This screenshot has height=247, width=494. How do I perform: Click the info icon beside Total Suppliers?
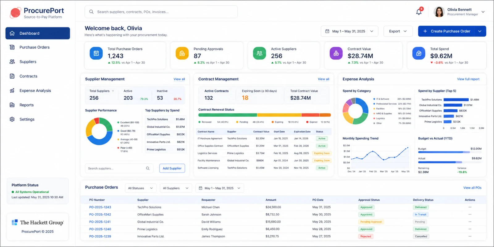coord(113,91)
